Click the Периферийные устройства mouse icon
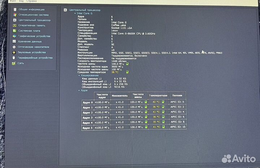Image resolution: width=260 pixels, height=168 pixels. [x=14, y=58]
